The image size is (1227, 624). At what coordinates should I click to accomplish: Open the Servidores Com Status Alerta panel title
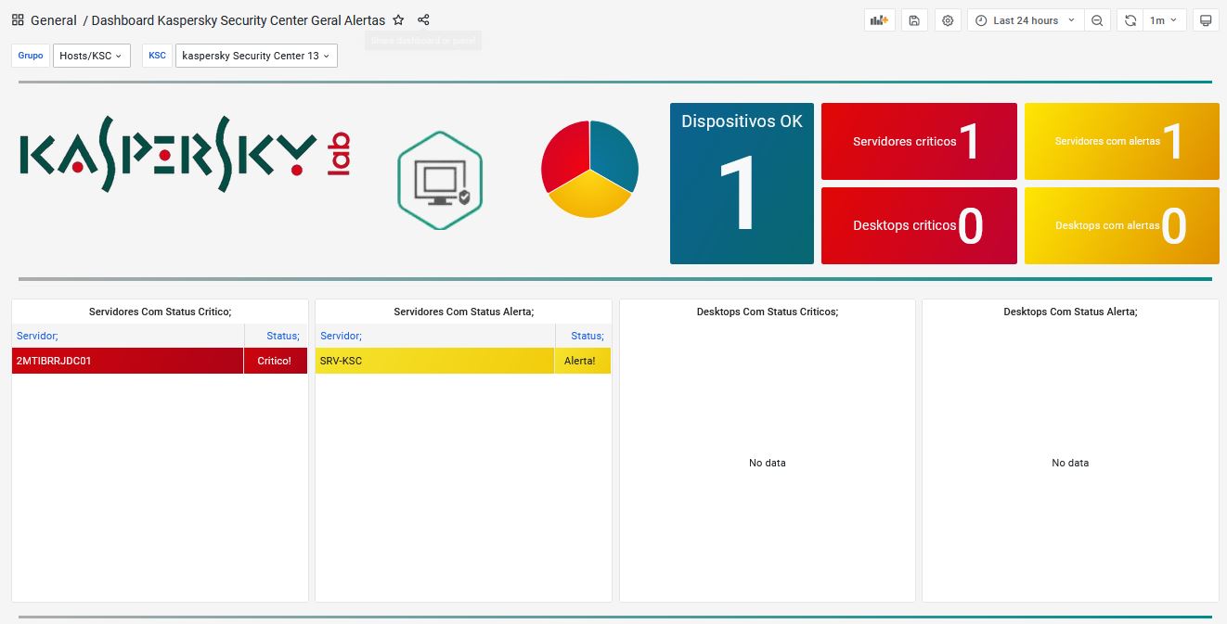[x=464, y=312]
